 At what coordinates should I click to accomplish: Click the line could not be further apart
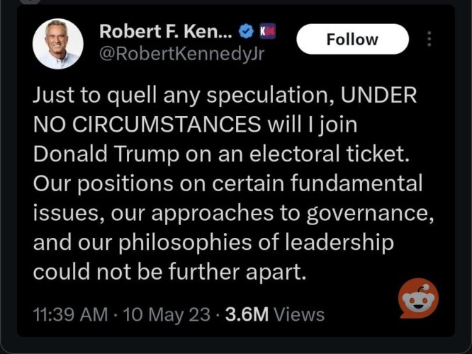click(169, 272)
